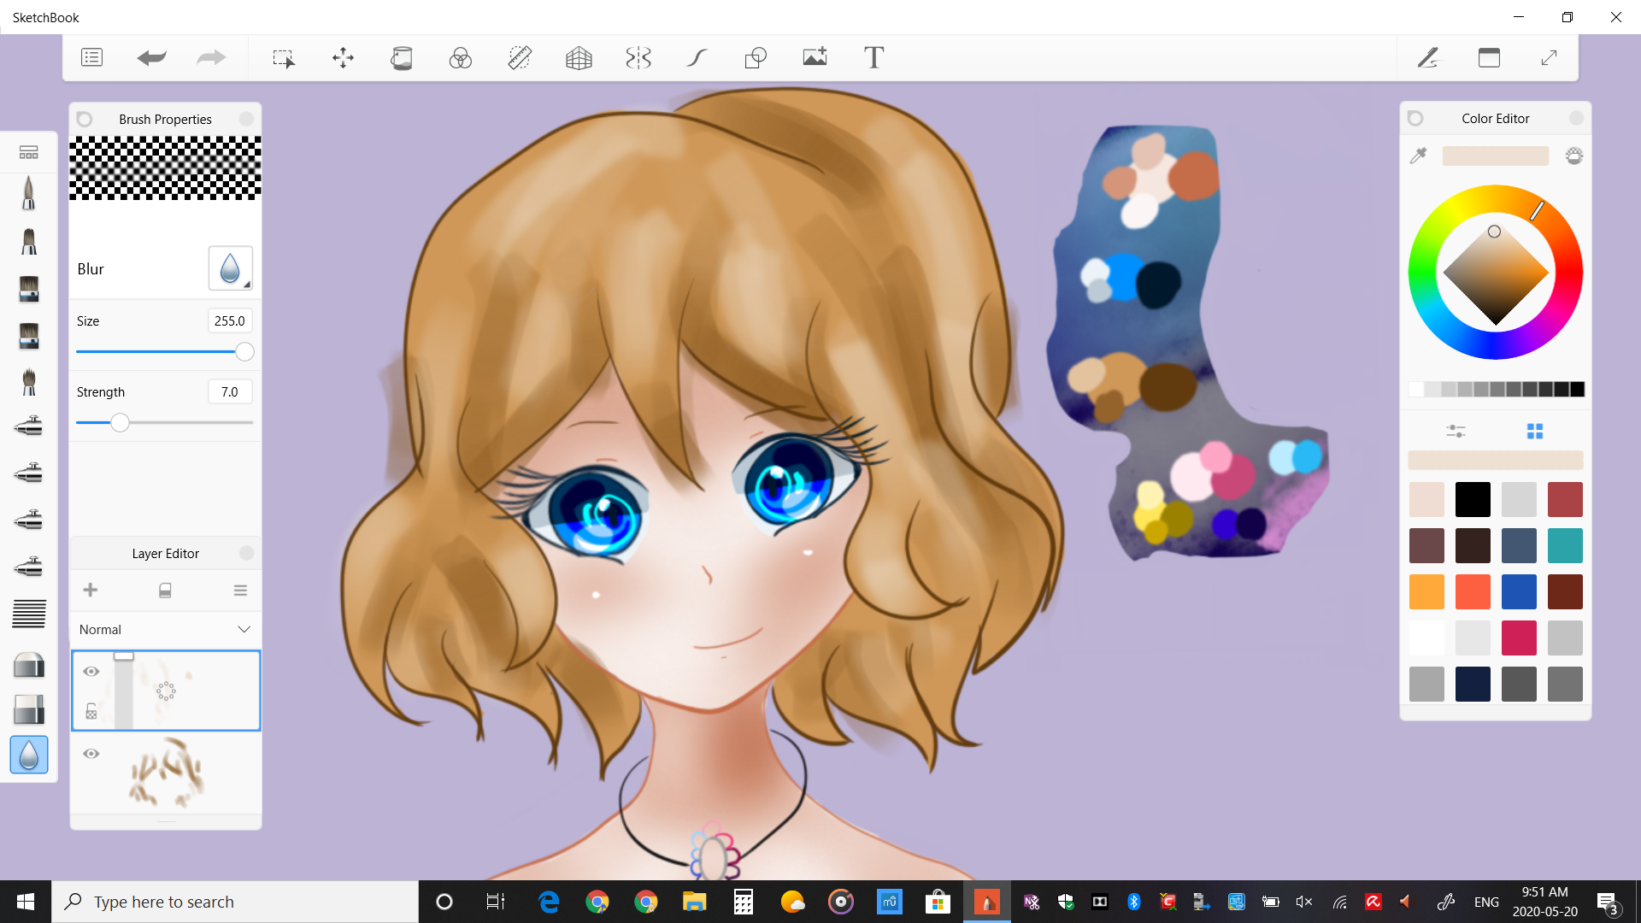This screenshot has width=1641, height=923.
Task: Click the Import Image icon
Action: [815, 56]
